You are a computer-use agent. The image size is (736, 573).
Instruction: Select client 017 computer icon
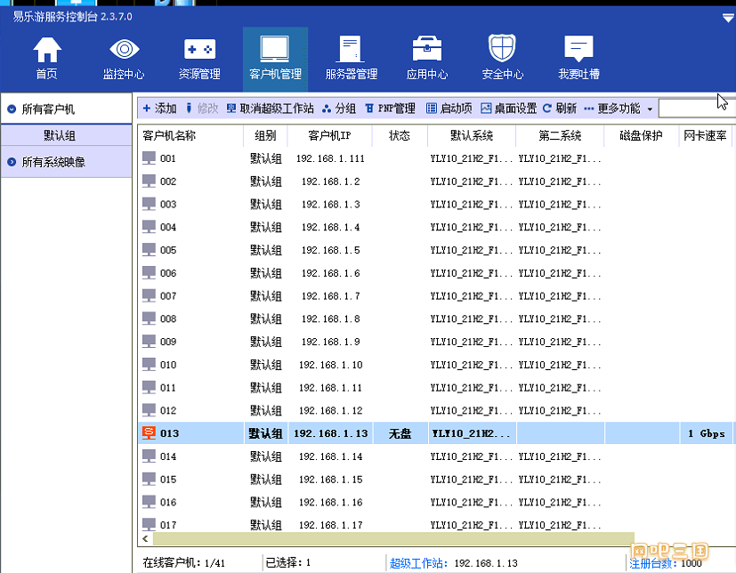pyautogui.click(x=149, y=525)
